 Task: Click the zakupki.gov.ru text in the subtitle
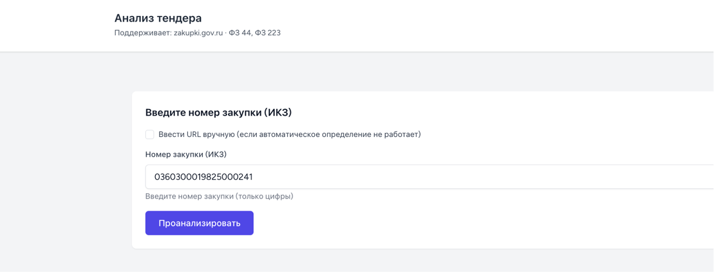coord(198,33)
